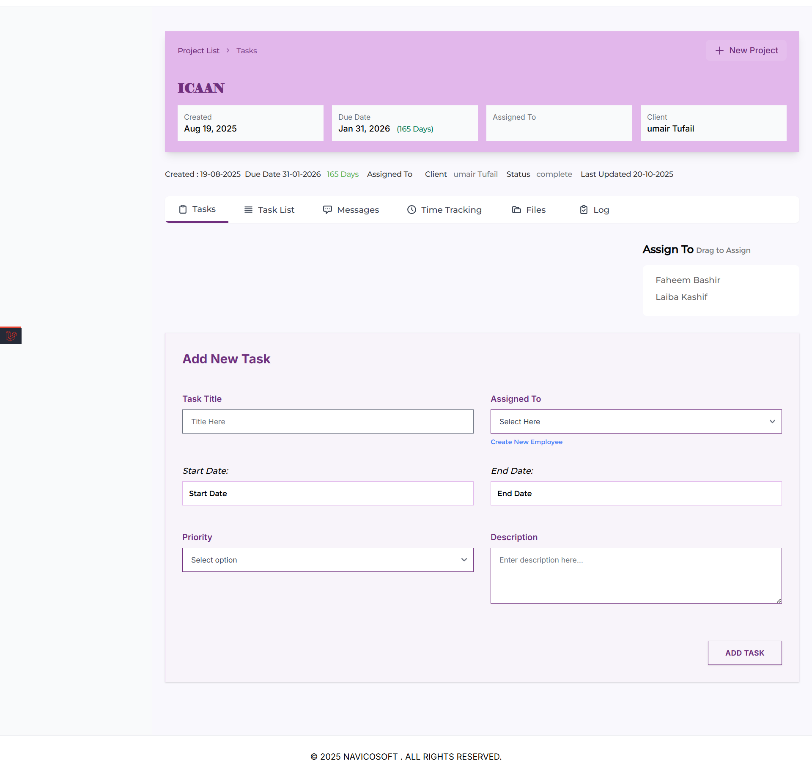Click the Messages speech bubble icon

coord(327,210)
